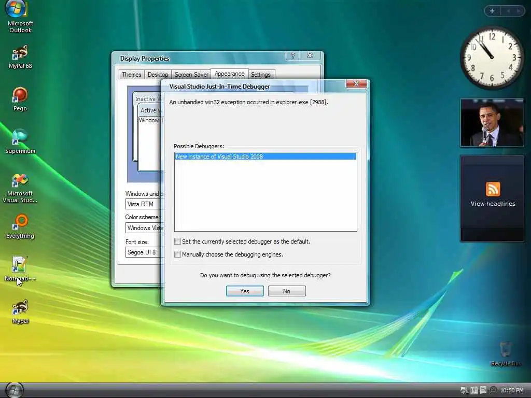Open the taskbar clock showing 10:50 PM

(x=512, y=390)
